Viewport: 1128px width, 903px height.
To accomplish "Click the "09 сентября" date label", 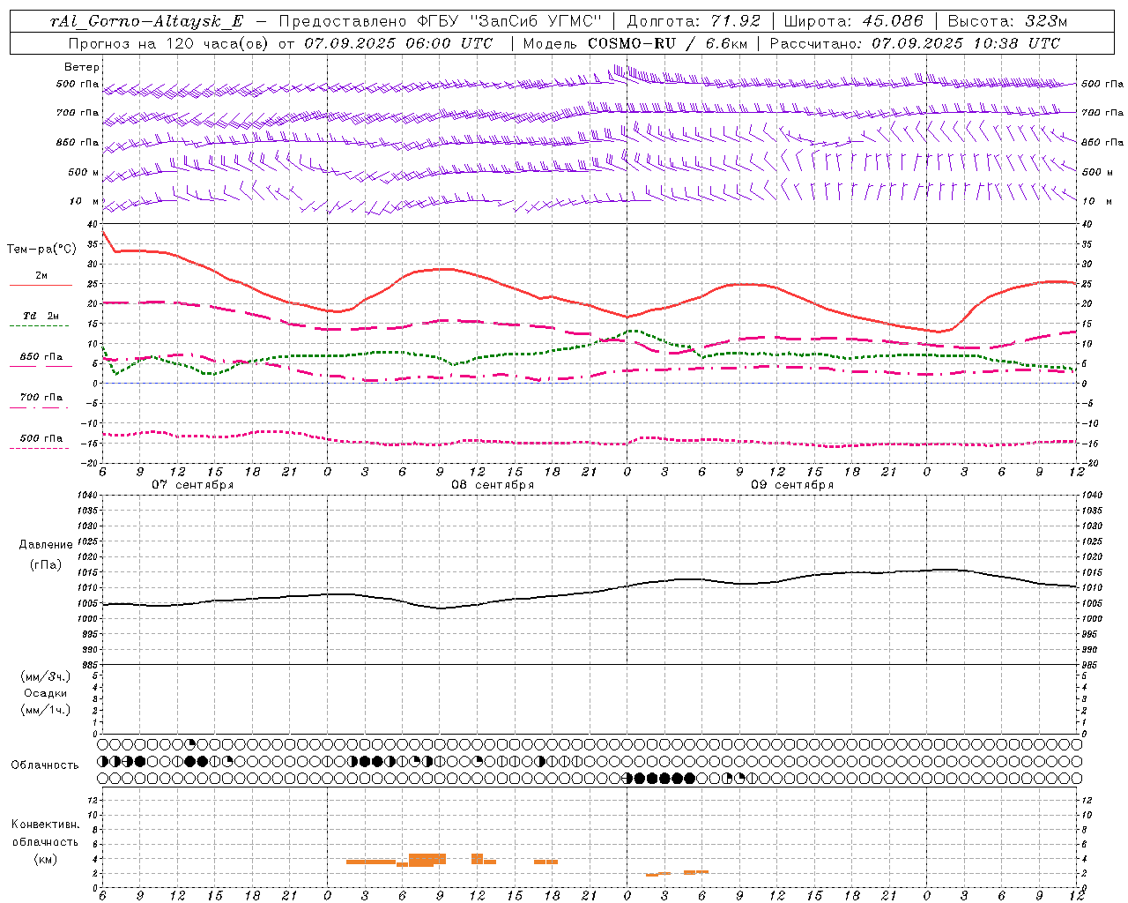I will (x=792, y=485).
